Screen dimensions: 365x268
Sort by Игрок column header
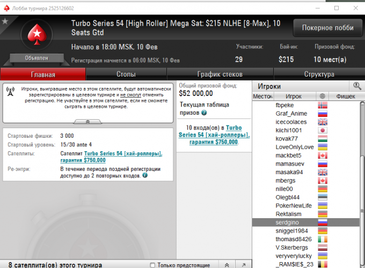click(x=295, y=96)
